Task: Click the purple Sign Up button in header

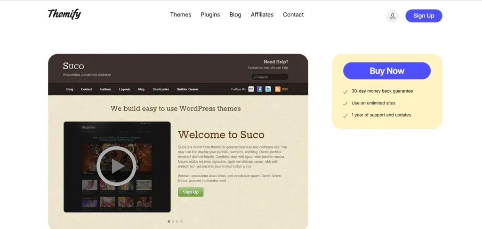Action: [x=424, y=16]
